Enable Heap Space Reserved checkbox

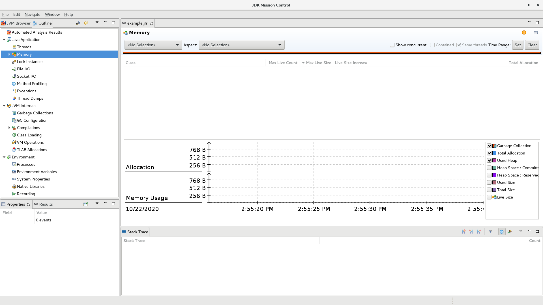click(x=489, y=175)
